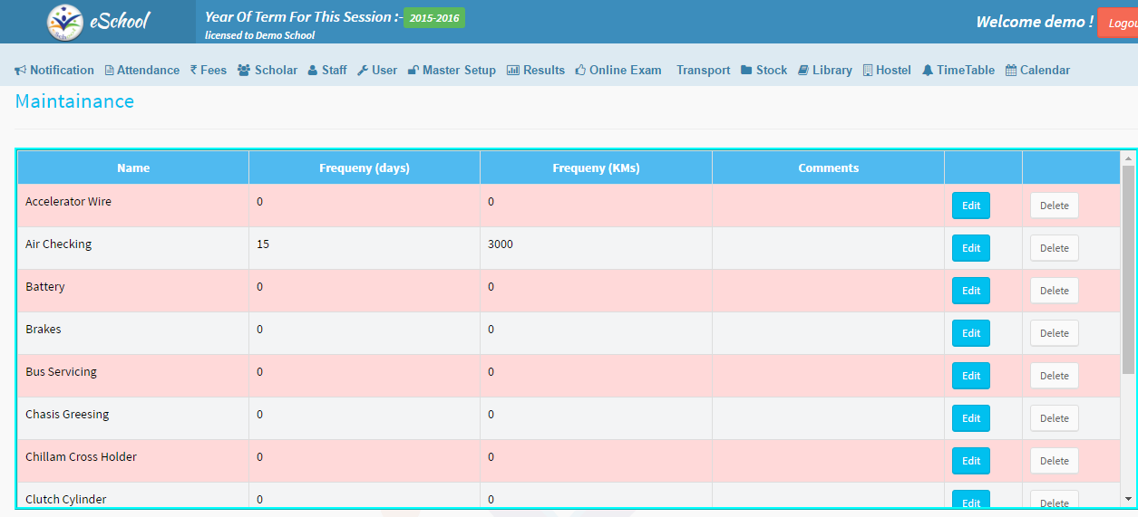
Task: Click the 2015-2016 session badge
Action: (x=433, y=18)
